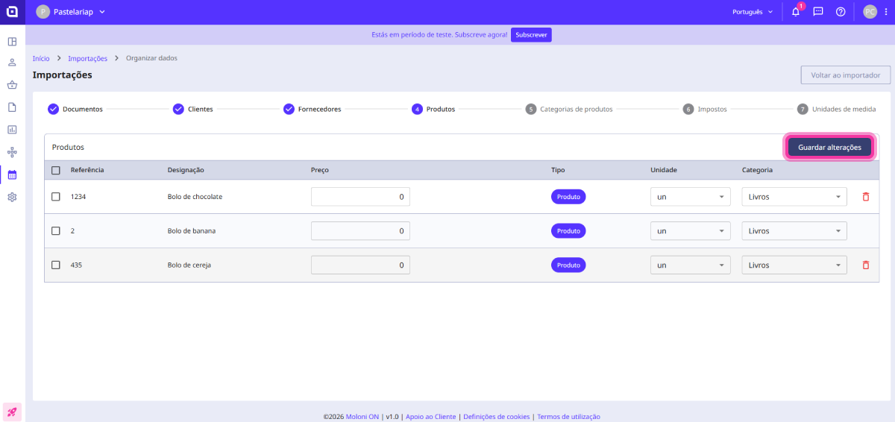The image size is (895, 422).
Task: Open the Português language selector
Action: coord(753,12)
